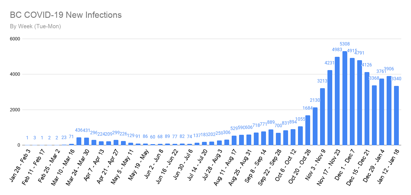Image resolution: width=411 pixels, height=195 pixels.
Task: Click the chart title "BC COVID-19 New Infections"
Action: point(66,15)
